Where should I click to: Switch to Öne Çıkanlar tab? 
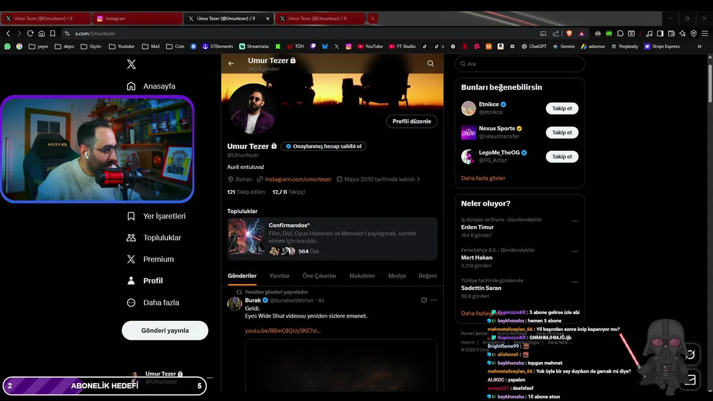click(x=319, y=276)
